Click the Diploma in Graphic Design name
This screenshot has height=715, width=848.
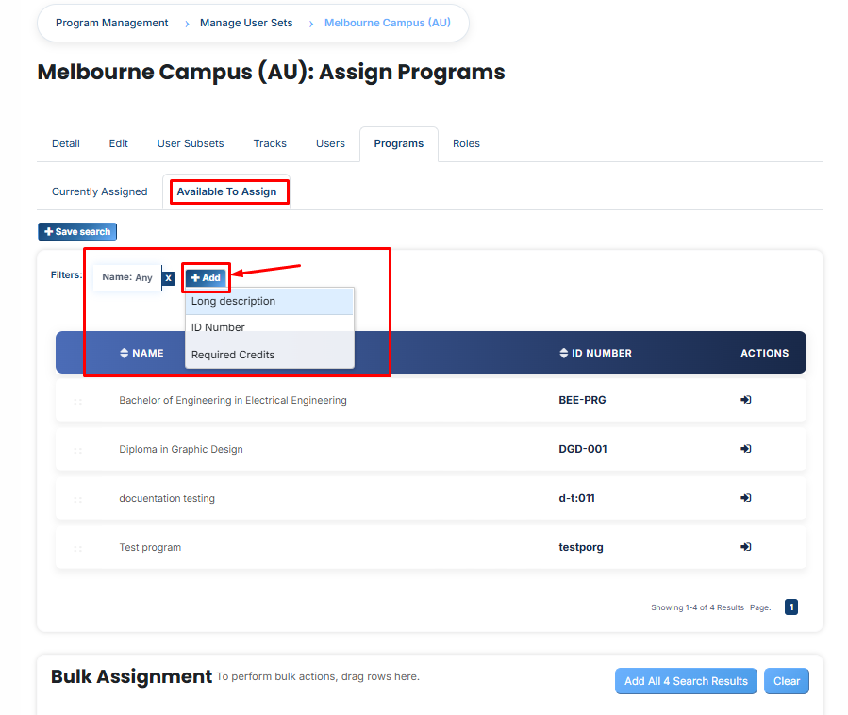[x=181, y=449]
